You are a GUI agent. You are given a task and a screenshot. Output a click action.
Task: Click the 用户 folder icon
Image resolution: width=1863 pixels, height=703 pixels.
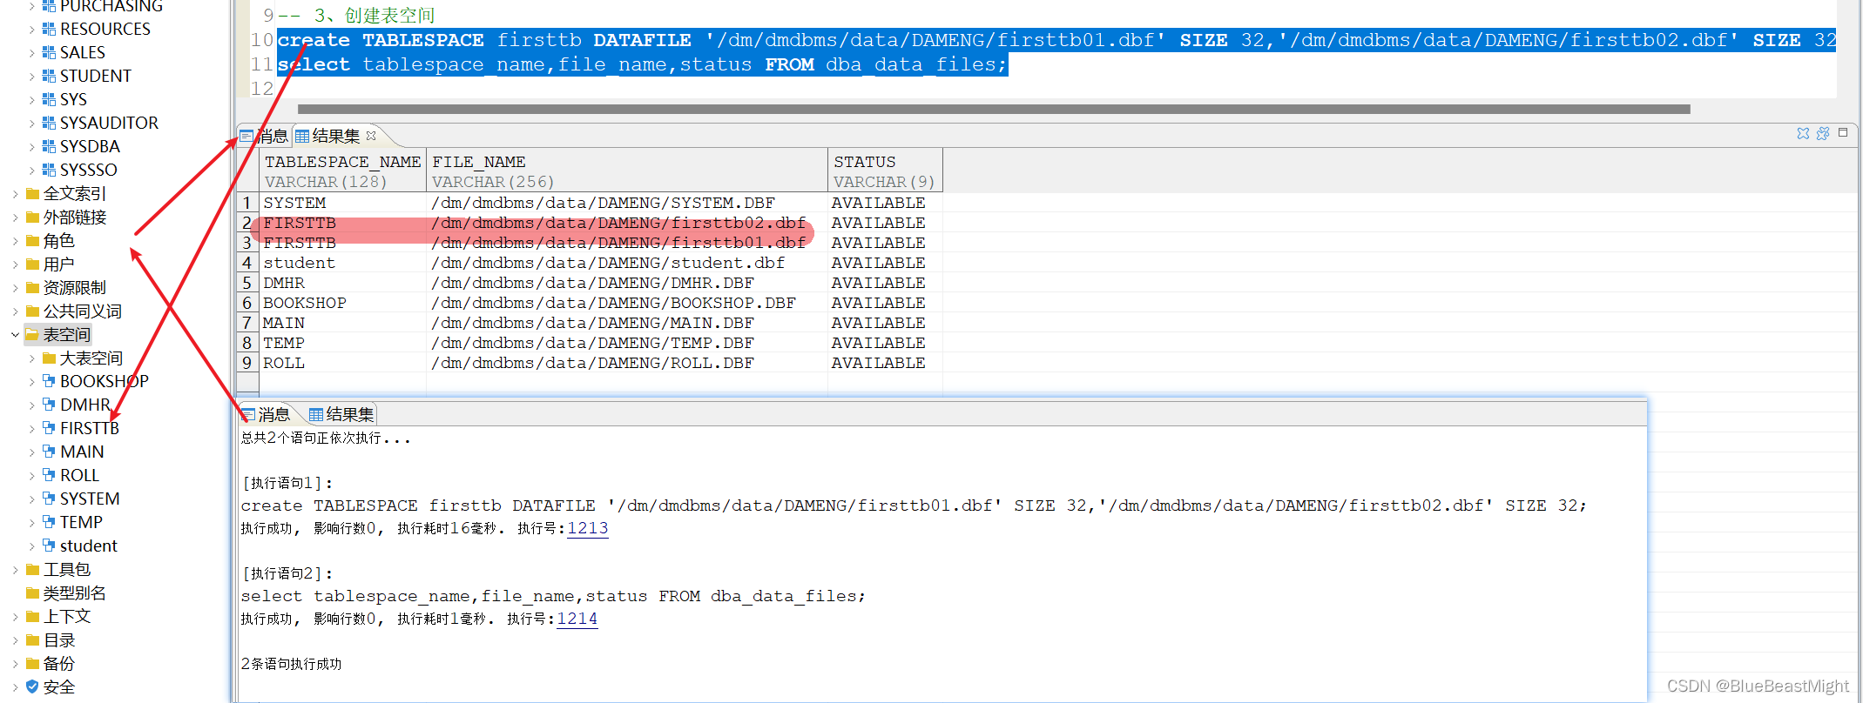click(x=33, y=264)
